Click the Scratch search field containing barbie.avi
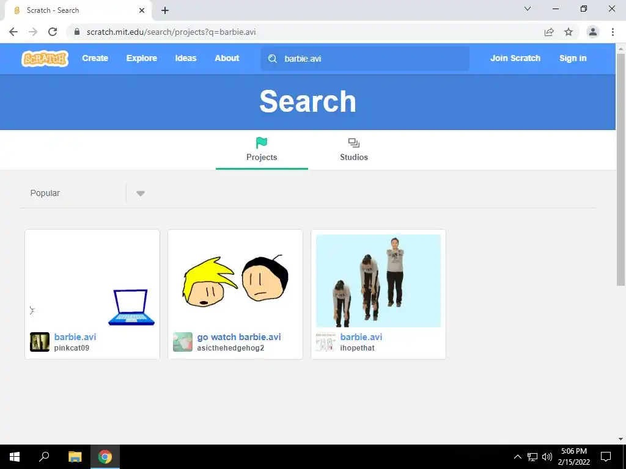 tap(365, 59)
